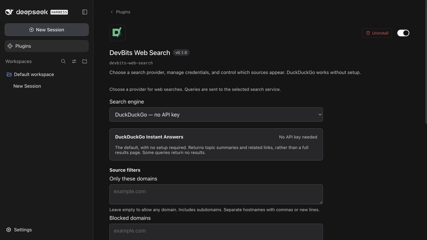Screen dimensions: 427x240
Task: Go back to Plugins via breadcrumb
Action: coord(120,12)
